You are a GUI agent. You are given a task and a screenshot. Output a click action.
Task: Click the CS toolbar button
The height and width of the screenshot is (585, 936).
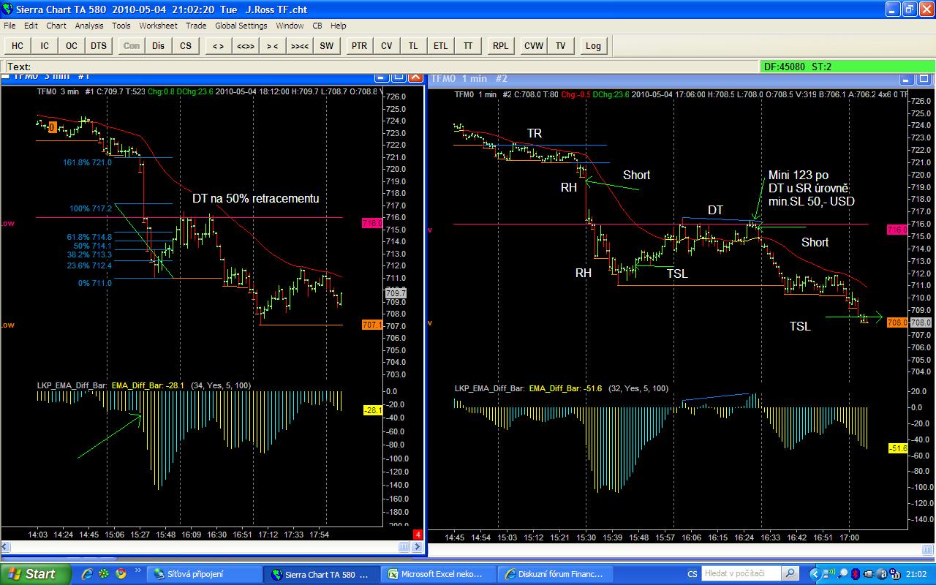[x=186, y=45]
